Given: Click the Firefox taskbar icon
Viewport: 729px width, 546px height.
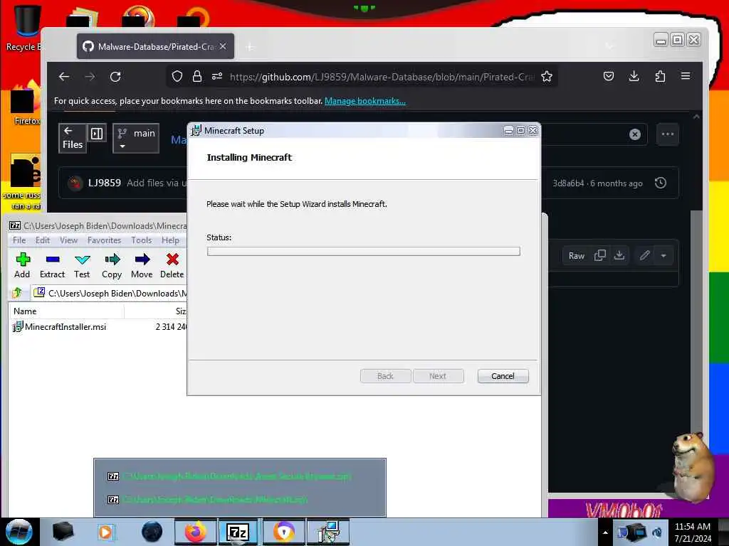Looking at the screenshot, I should click(196, 532).
